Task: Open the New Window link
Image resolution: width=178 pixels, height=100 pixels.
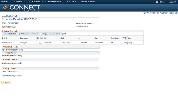Action: [x=148, y=13]
